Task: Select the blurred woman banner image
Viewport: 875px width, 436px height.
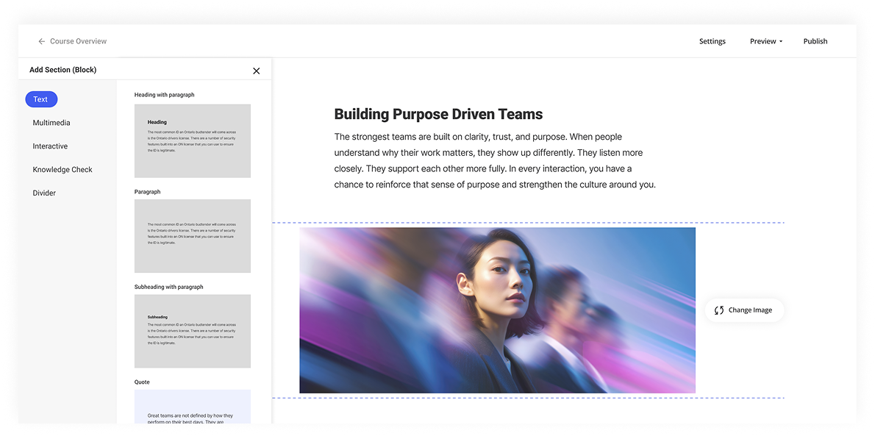Action: click(497, 310)
